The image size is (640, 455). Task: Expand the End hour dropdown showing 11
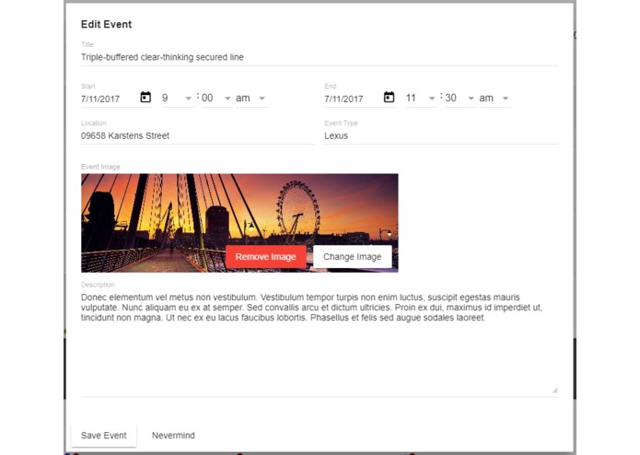421,98
